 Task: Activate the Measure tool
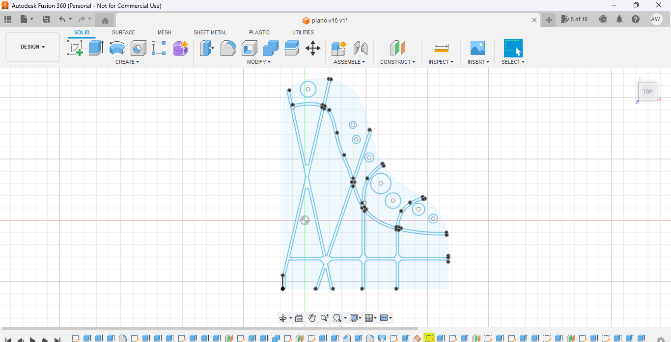point(441,48)
